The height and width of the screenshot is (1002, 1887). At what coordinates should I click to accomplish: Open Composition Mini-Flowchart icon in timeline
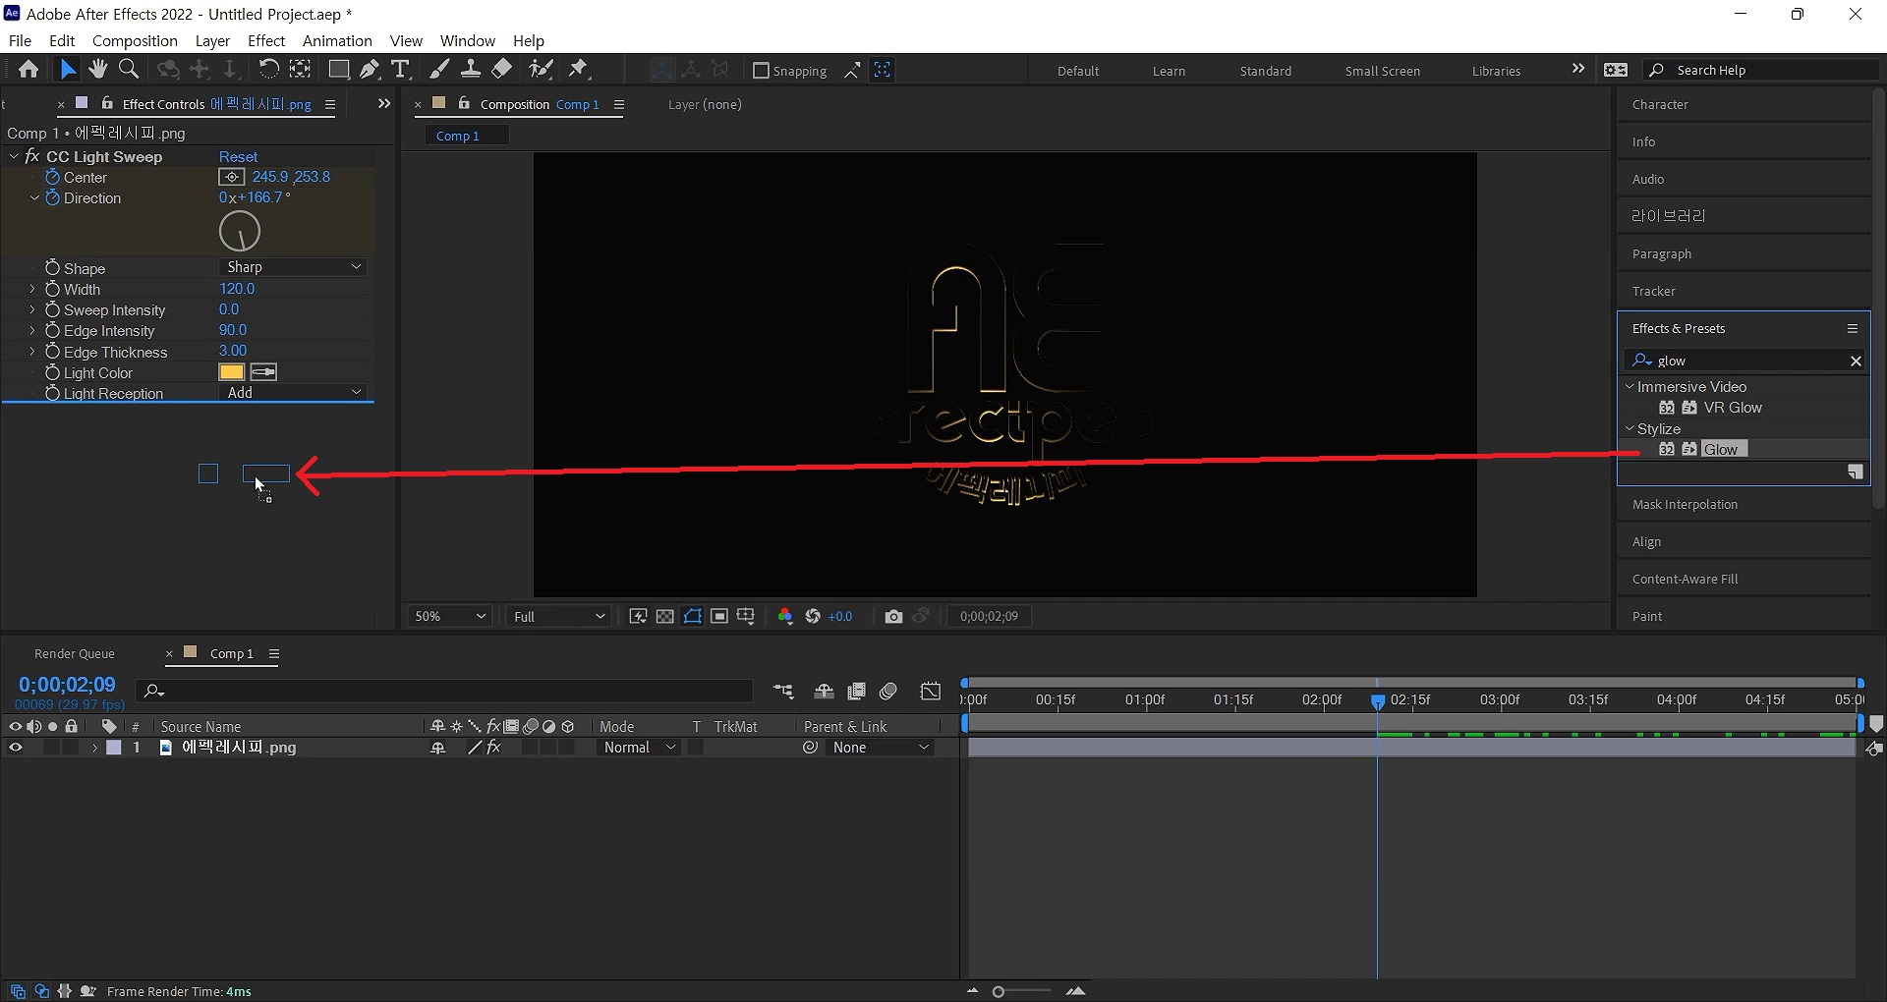pyautogui.click(x=783, y=692)
